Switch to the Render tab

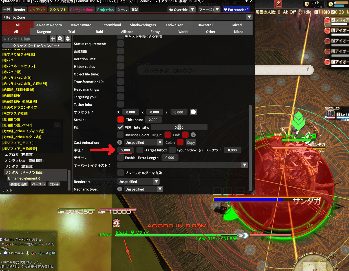tap(20, 10)
